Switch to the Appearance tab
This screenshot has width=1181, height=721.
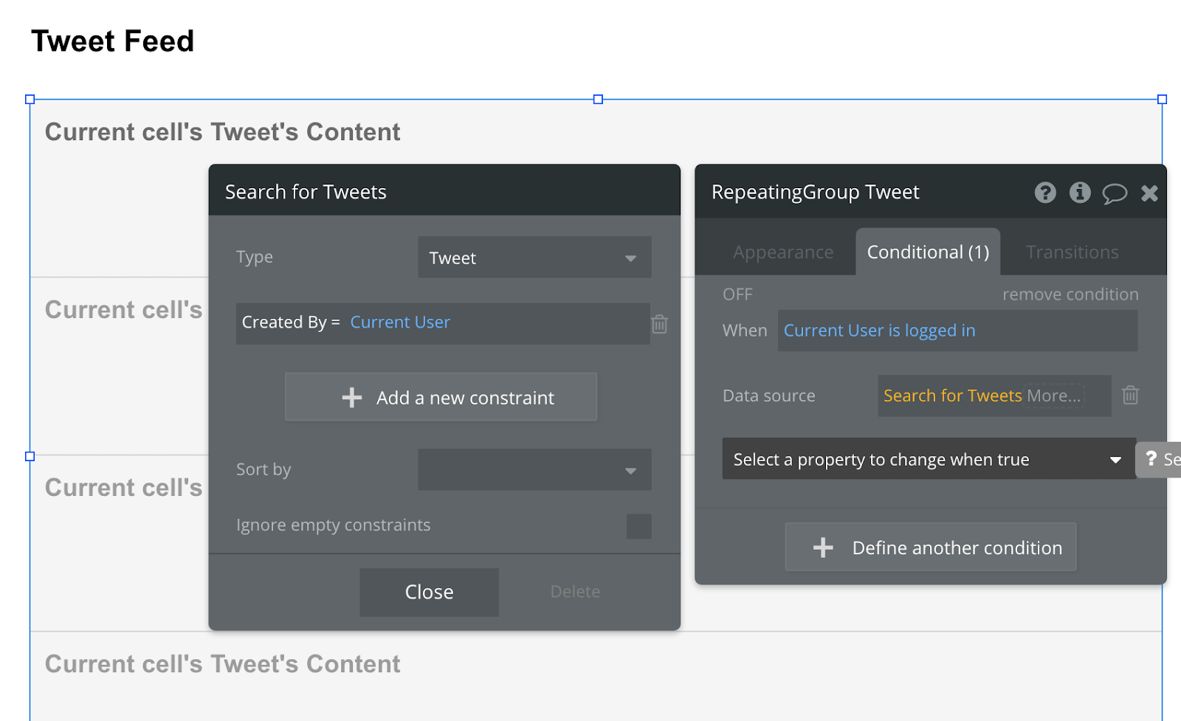tap(783, 252)
